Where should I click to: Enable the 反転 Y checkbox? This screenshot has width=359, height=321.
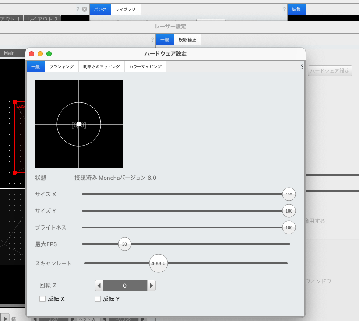[98, 299]
